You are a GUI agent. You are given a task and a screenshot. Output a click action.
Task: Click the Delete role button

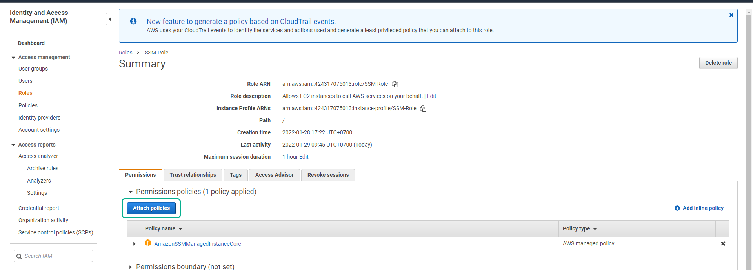pos(718,63)
